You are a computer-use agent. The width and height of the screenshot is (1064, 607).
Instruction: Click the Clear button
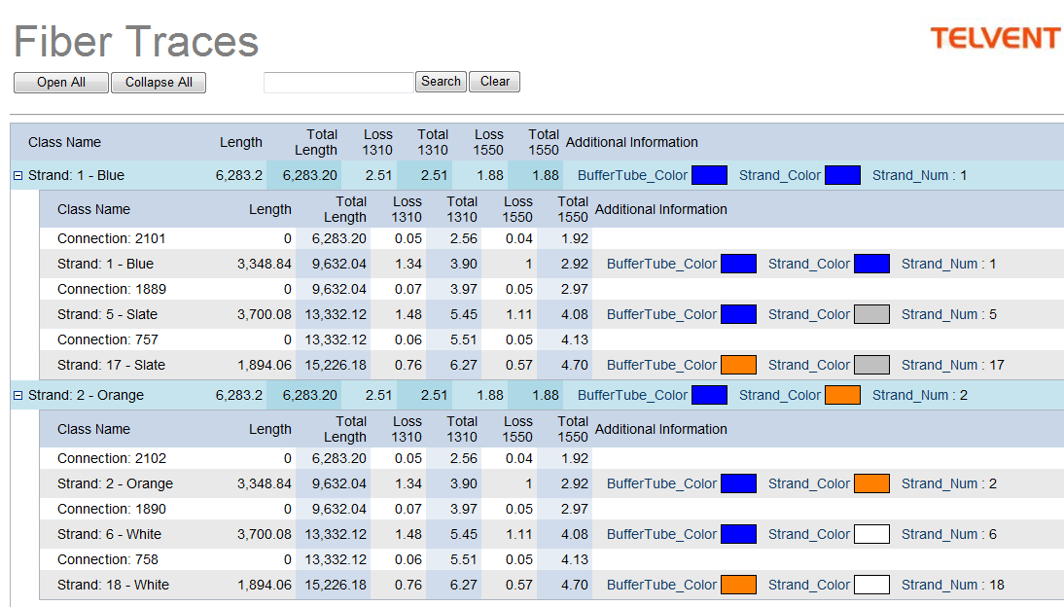point(495,82)
